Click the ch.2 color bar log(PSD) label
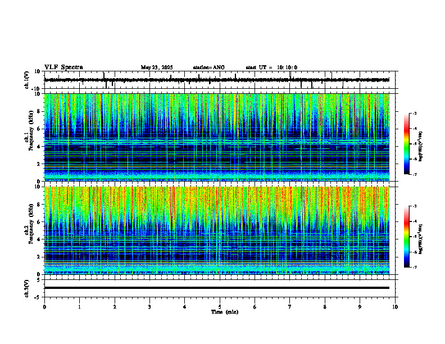Screen dimensions: 445x344 point(421,238)
